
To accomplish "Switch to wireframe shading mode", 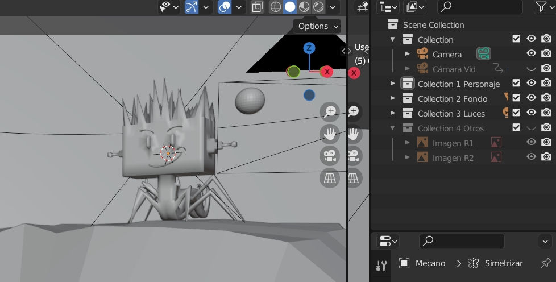I will click(276, 7).
